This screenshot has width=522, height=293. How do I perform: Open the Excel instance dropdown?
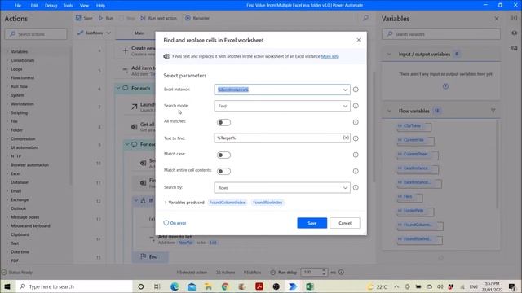[x=345, y=90]
